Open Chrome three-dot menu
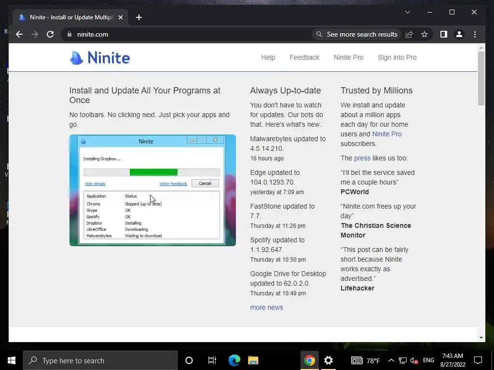Viewport: 494px width, 370px height. point(475,34)
